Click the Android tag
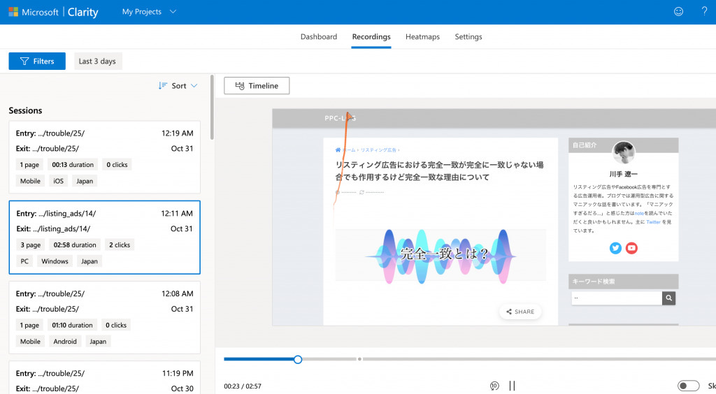Viewport: 716px width, 394px height. pos(65,342)
